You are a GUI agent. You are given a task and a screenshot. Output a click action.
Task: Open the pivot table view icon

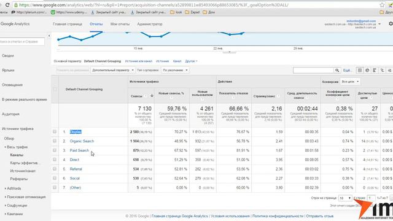click(x=389, y=71)
